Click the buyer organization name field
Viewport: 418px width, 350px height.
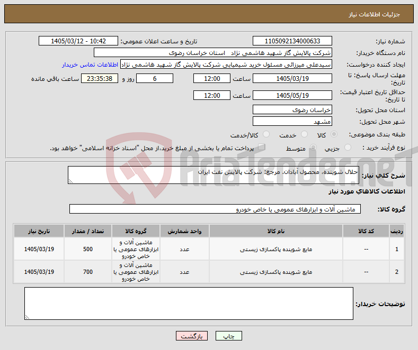(x=213, y=53)
